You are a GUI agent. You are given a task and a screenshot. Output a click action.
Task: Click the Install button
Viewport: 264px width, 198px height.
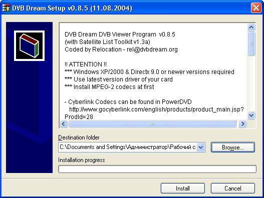click(183, 188)
